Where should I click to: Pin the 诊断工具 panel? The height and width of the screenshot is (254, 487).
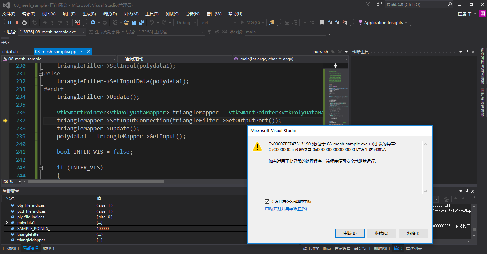point(467,52)
